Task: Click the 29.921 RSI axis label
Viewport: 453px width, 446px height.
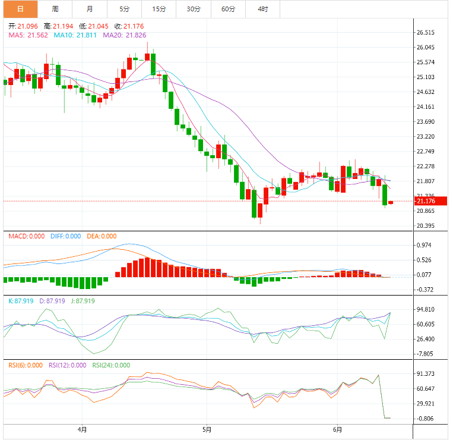Action: coord(426,403)
